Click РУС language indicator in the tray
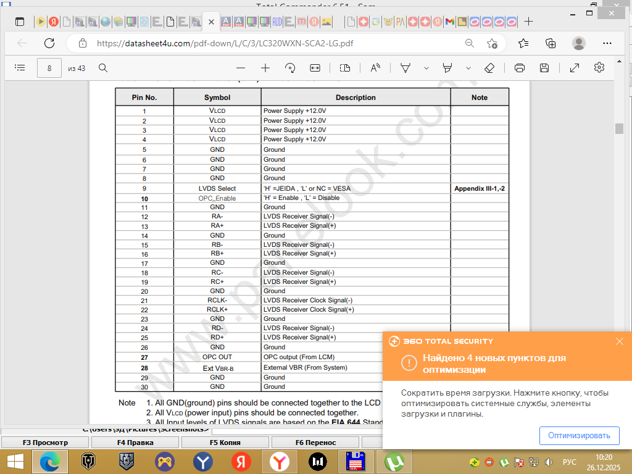Image resolution: width=632 pixels, height=474 pixels. 570,462
